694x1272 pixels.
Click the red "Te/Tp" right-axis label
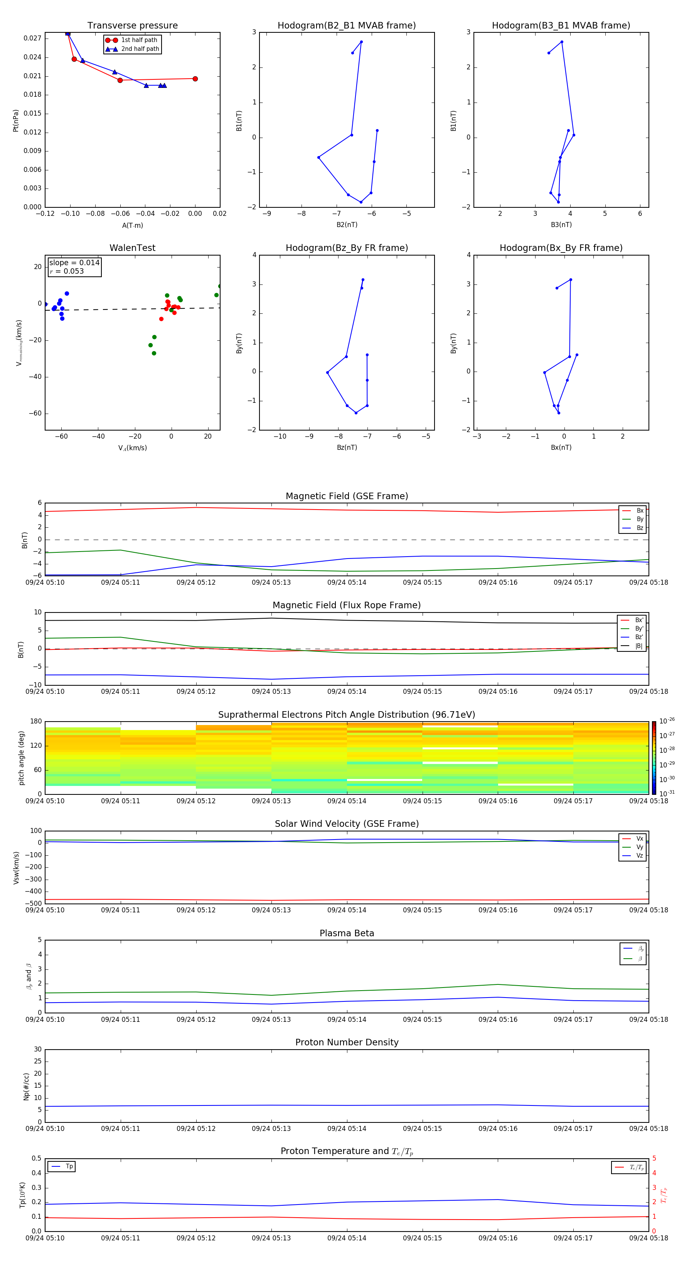[x=664, y=1195]
